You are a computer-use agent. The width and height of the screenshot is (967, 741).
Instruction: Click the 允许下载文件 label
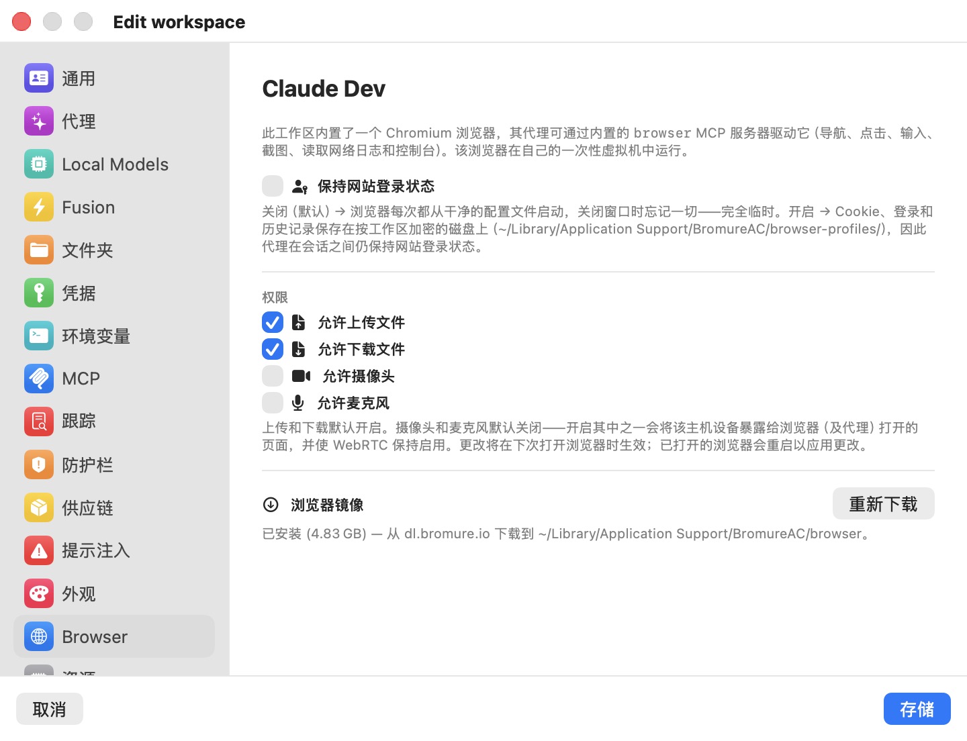[x=361, y=350]
